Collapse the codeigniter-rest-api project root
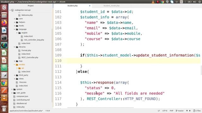Image resolution: width=202 pixels, height=113 pixels. coord(10,10)
